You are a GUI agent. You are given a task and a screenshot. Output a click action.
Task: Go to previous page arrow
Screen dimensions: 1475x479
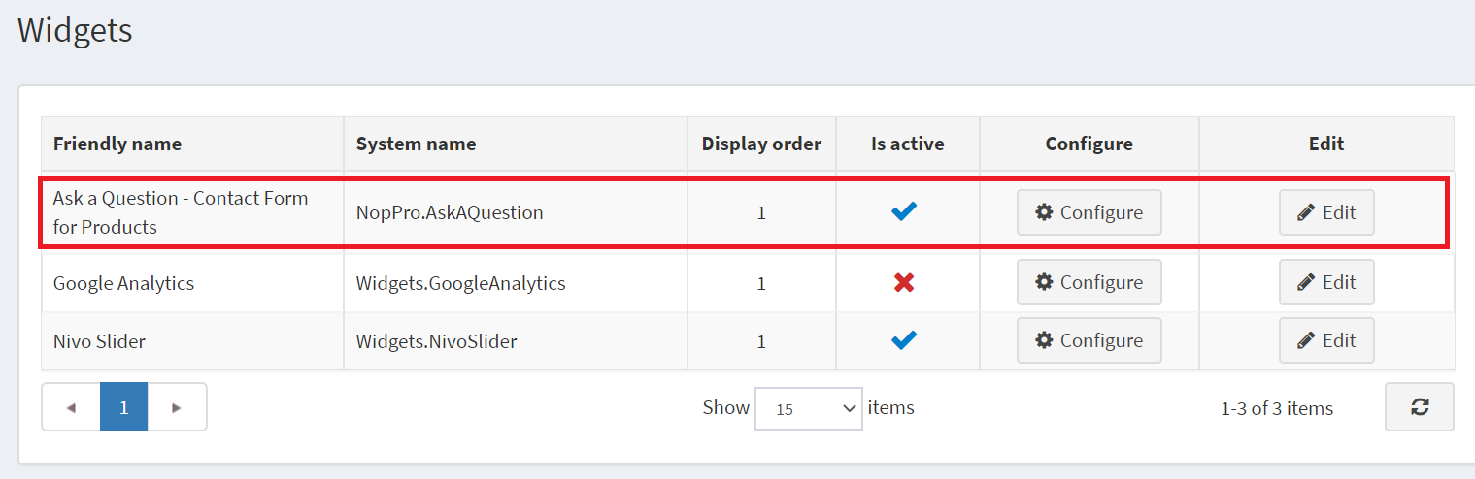(x=71, y=407)
